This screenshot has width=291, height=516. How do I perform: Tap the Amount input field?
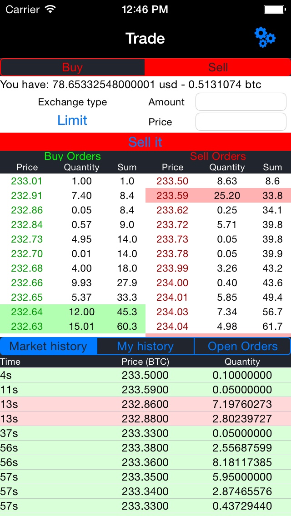point(241,102)
